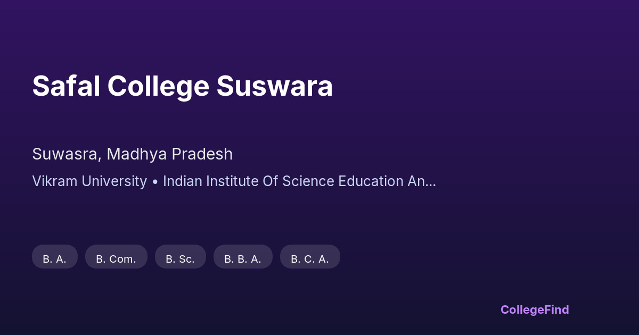639x335 pixels.
Task: Open the B. B. A. course chip
Action: click(243, 257)
